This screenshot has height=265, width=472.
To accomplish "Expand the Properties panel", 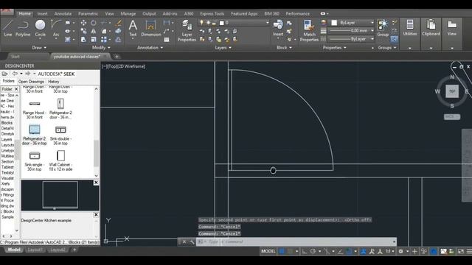I will 334,47.
